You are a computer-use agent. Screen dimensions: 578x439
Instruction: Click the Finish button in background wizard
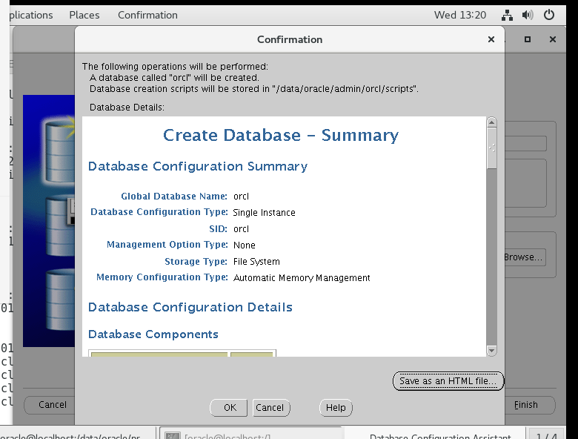click(526, 405)
